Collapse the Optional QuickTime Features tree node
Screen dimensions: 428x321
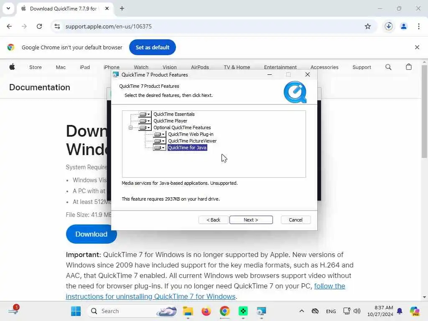pyautogui.click(x=130, y=127)
